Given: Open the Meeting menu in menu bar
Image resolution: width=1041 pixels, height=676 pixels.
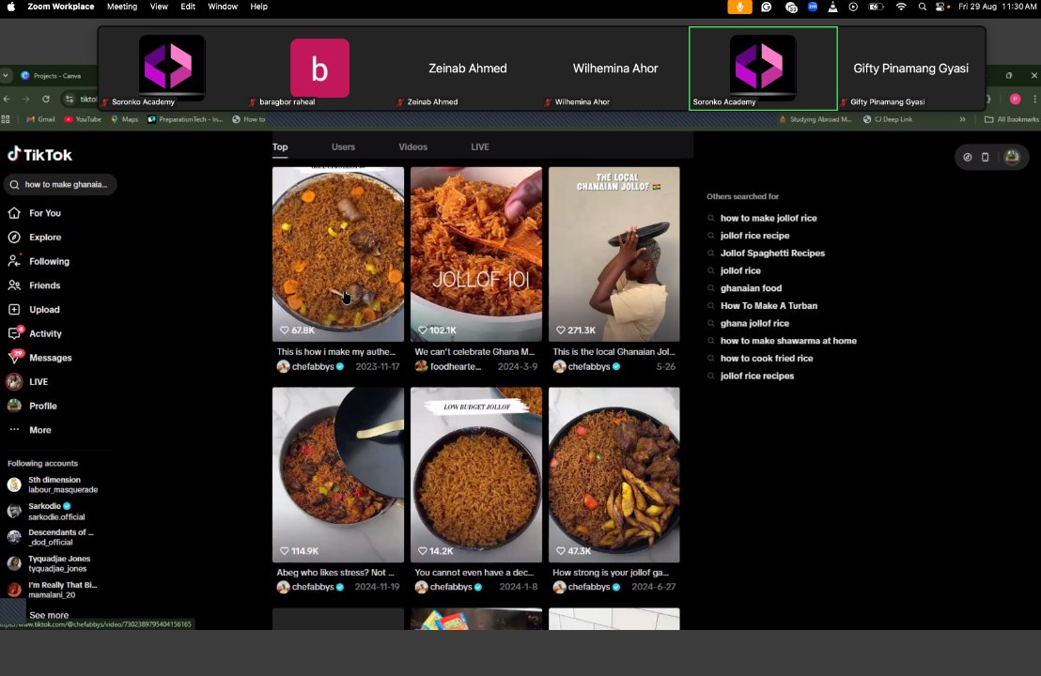Looking at the screenshot, I should 122,7.
